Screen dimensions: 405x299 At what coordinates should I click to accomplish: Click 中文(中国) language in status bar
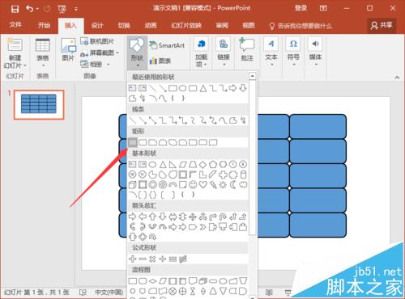[x=109, y=293]
